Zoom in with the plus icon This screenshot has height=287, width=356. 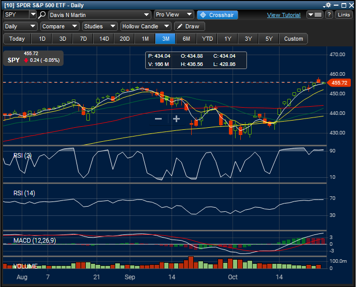click(x=176, y=119)
